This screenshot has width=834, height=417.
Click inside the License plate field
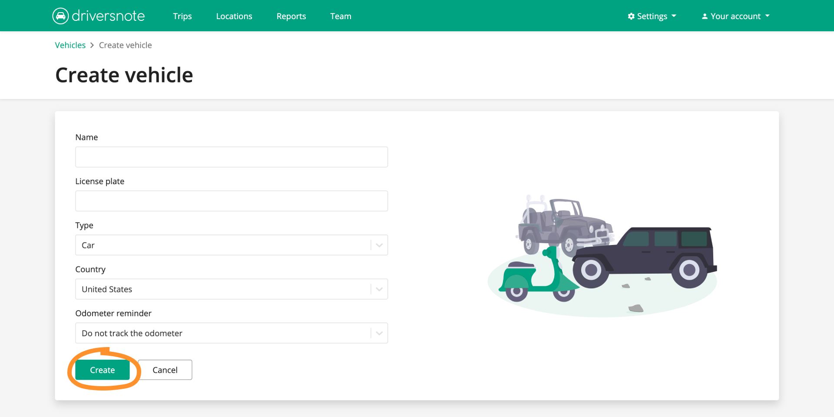[230, 201]
